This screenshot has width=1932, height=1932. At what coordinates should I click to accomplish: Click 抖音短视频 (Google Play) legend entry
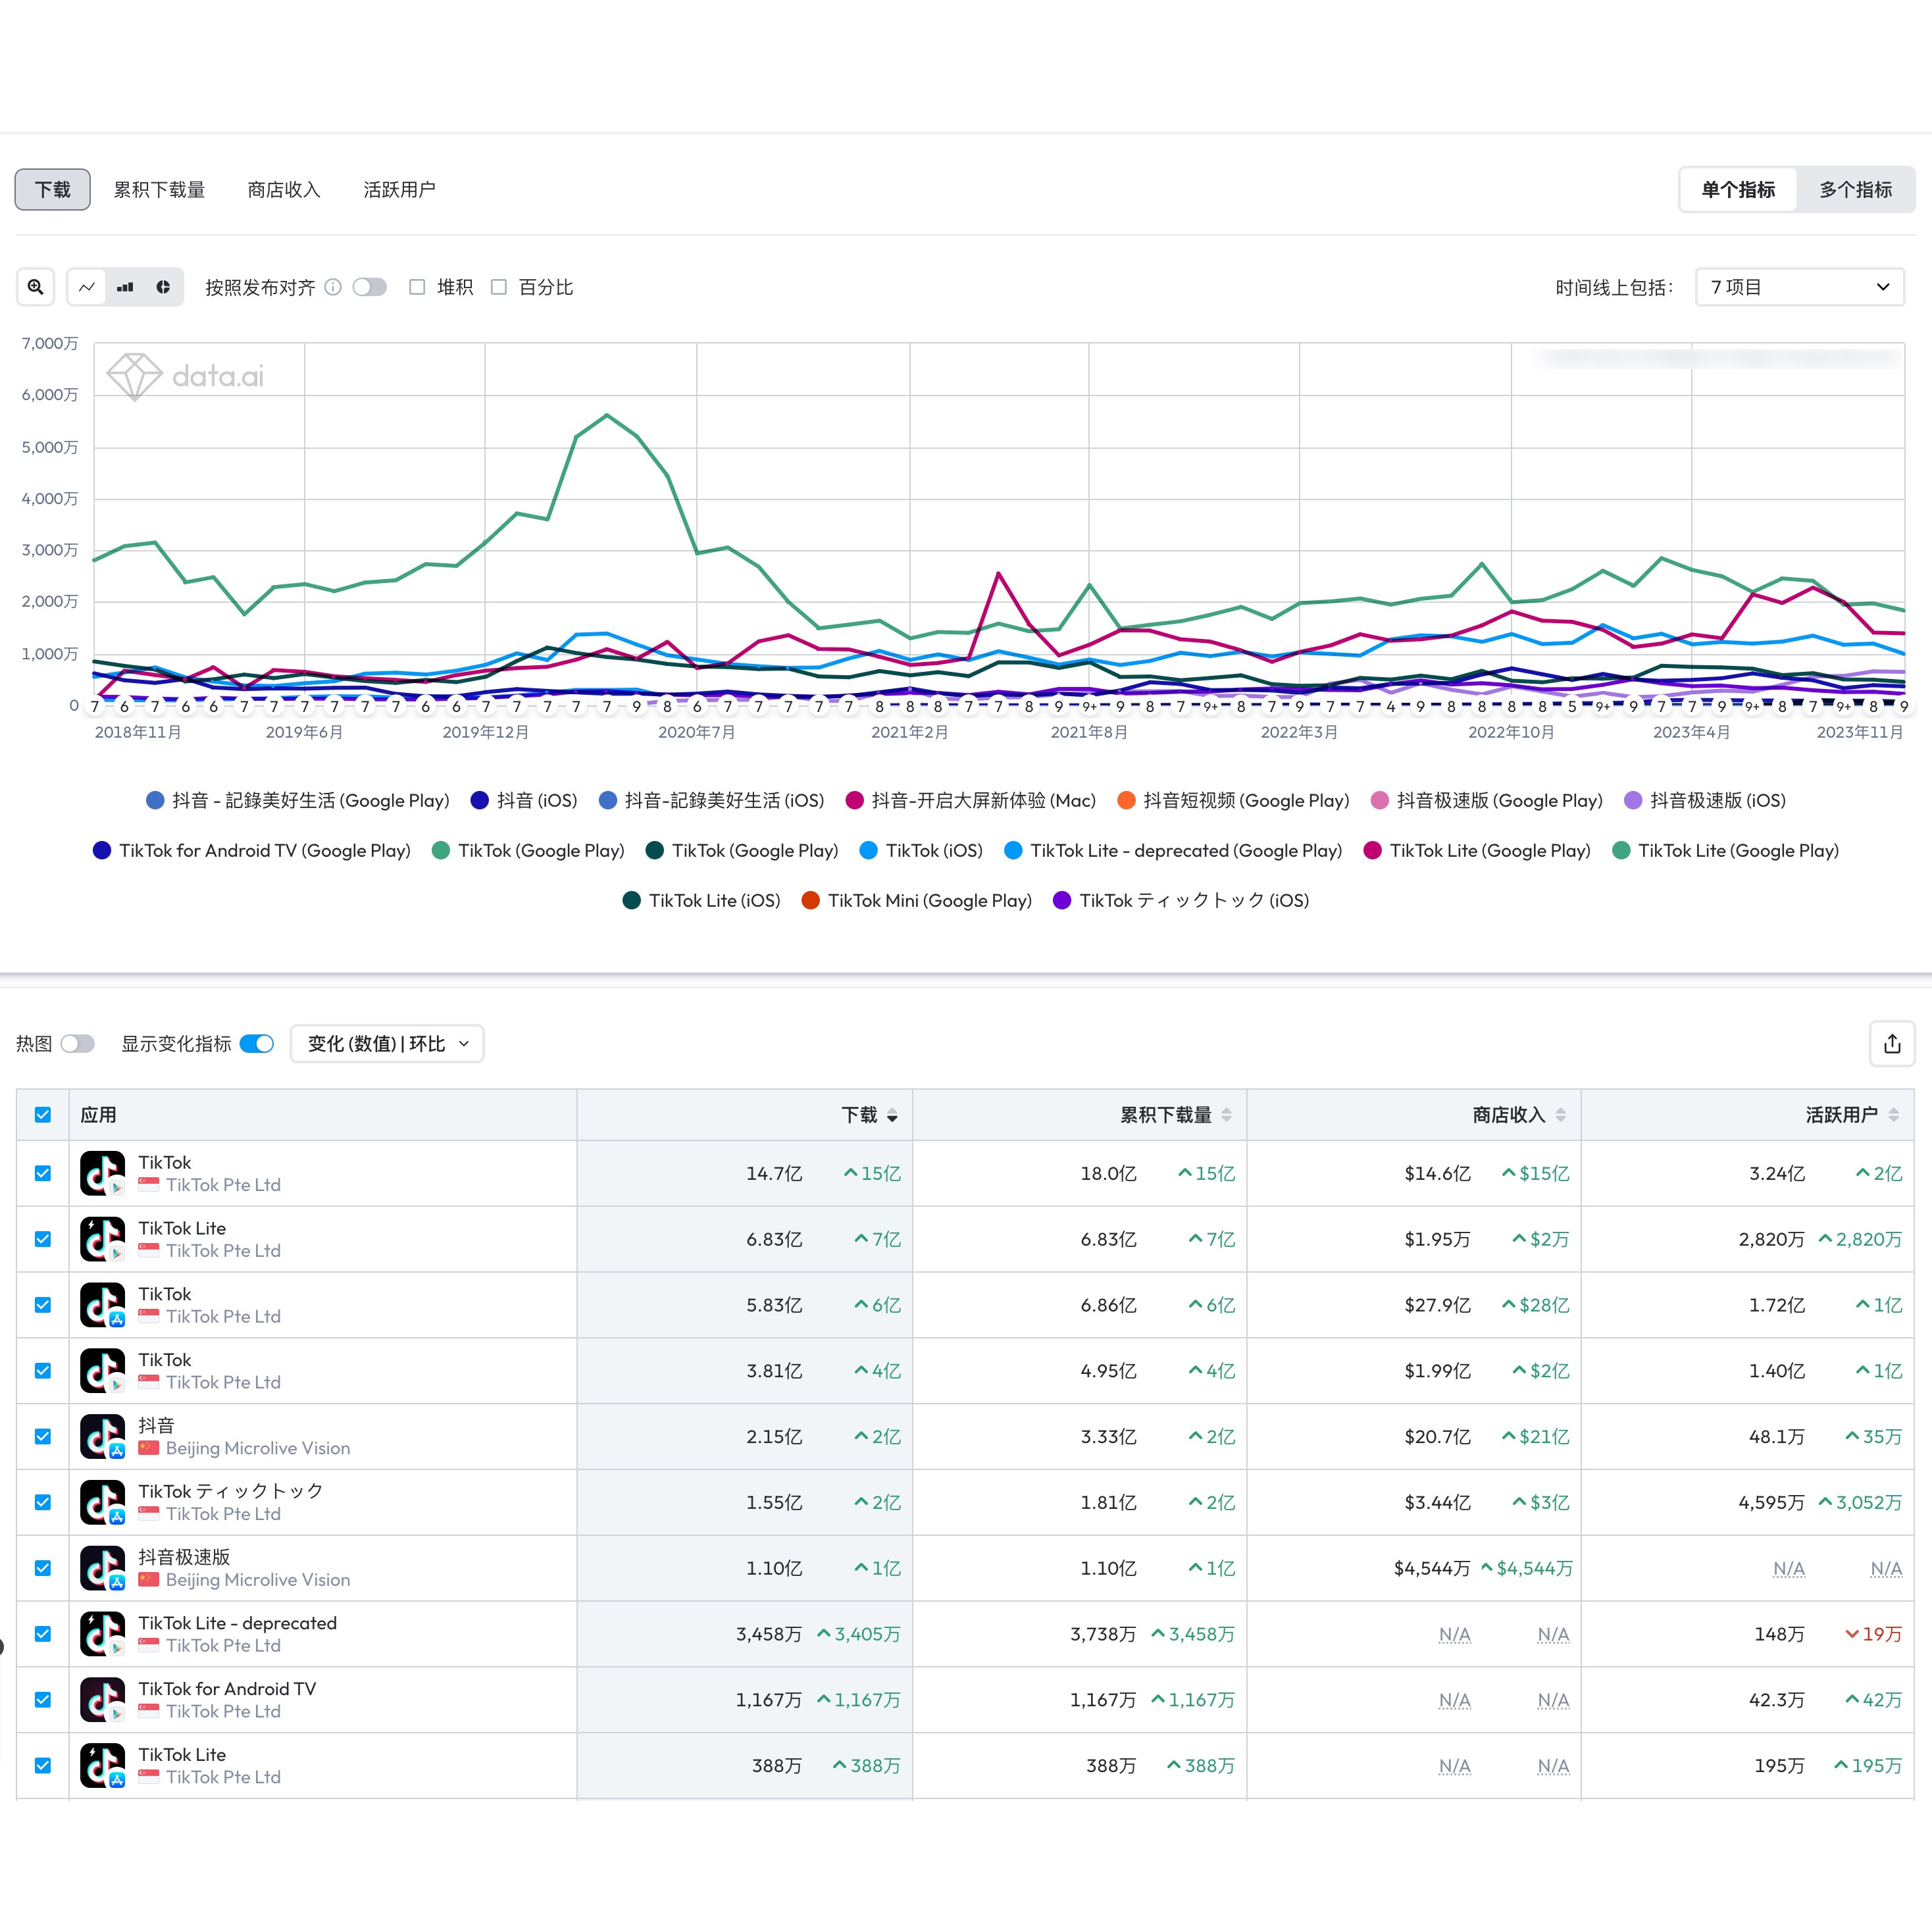1233,800
